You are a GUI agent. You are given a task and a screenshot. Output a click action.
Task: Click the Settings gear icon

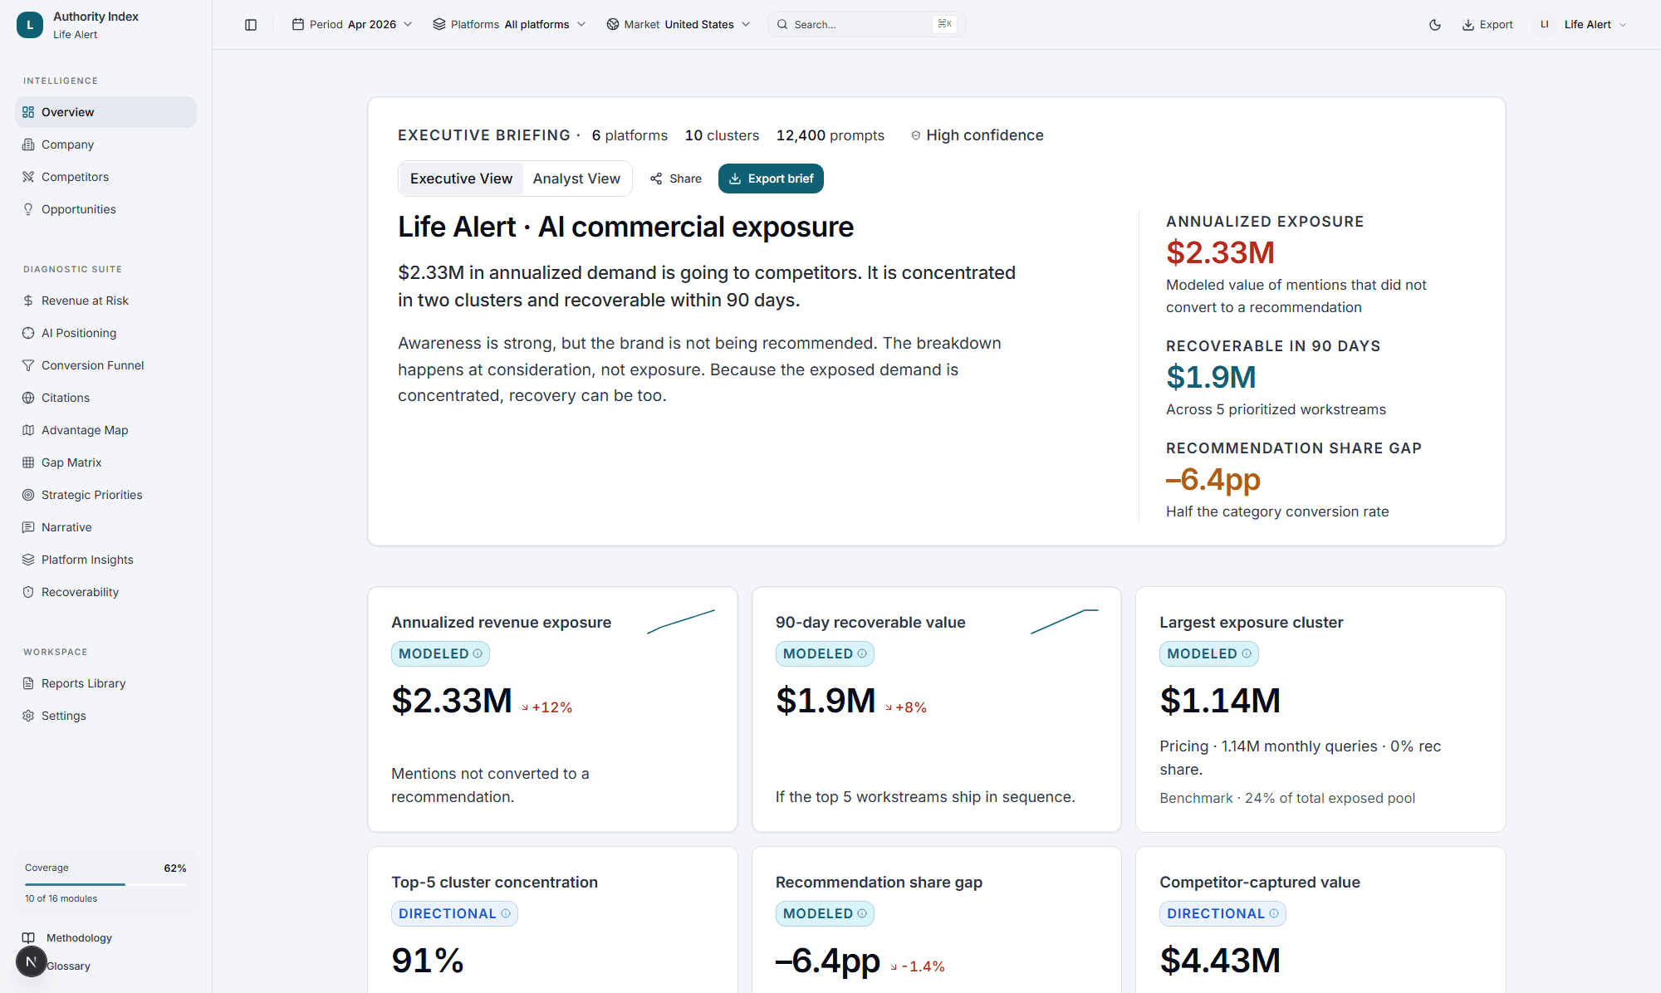tap(28, 716)
